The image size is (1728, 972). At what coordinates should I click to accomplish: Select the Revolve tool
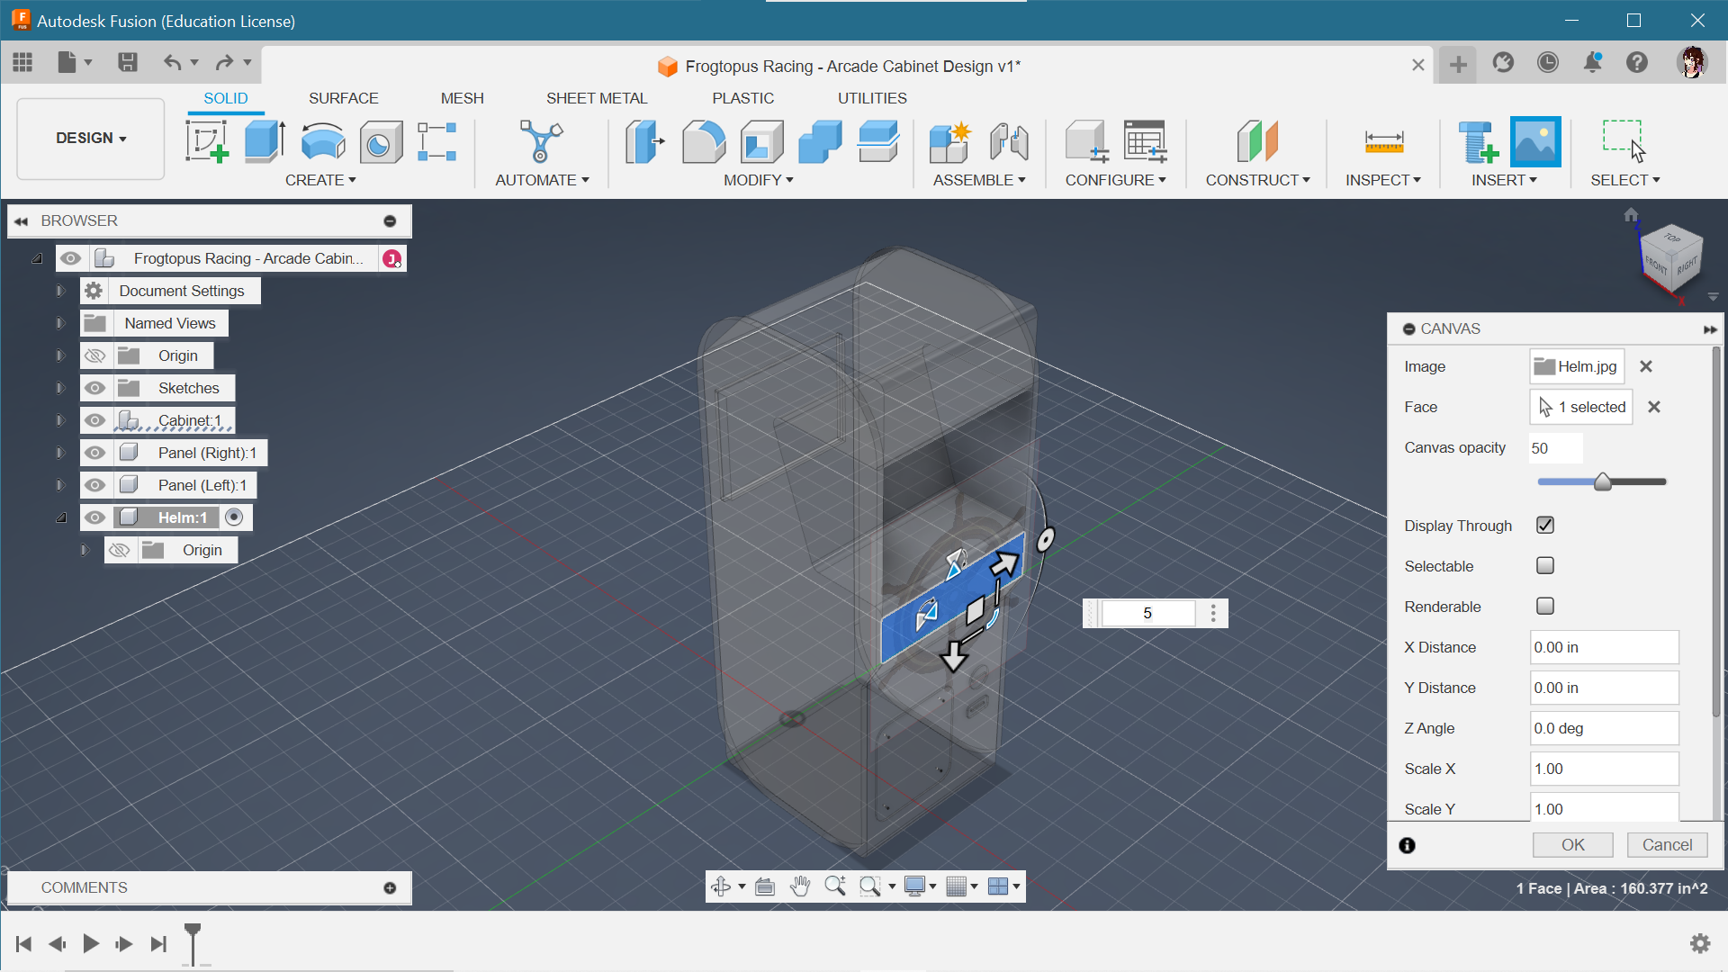323,142
